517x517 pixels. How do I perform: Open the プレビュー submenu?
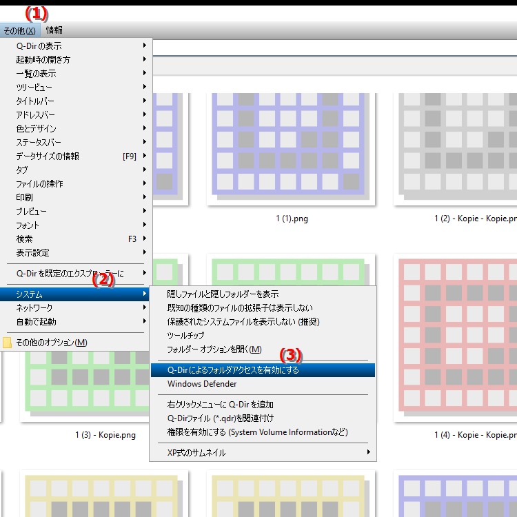pos(76,211)
